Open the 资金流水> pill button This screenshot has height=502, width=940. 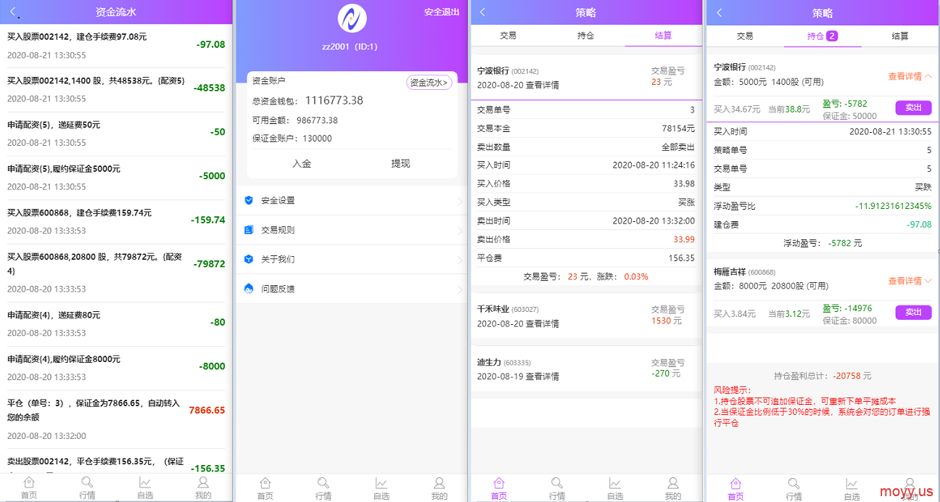coord(429,83)
